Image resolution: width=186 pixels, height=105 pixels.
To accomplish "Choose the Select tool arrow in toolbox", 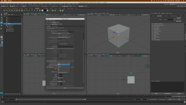I will pos(1,15).
